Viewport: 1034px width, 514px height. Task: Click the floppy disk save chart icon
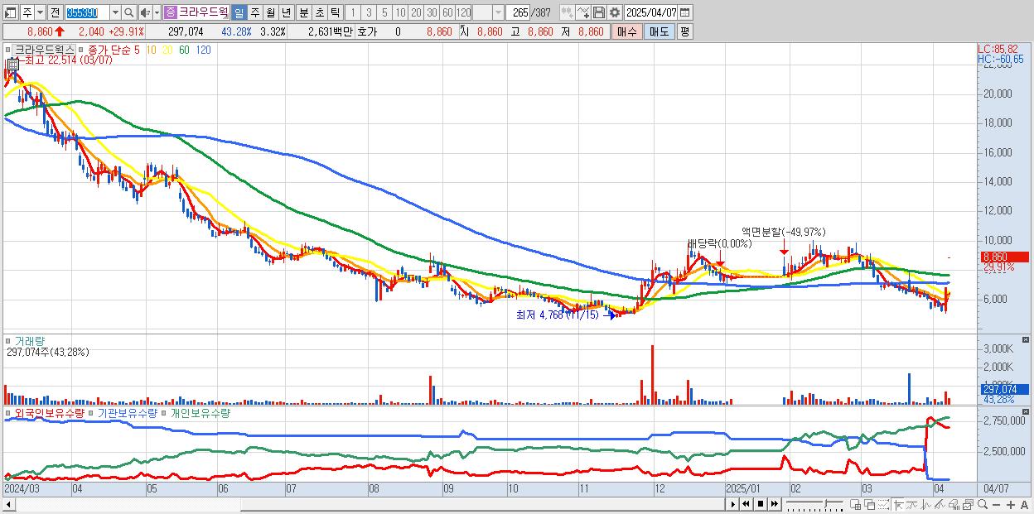[598, 12]
